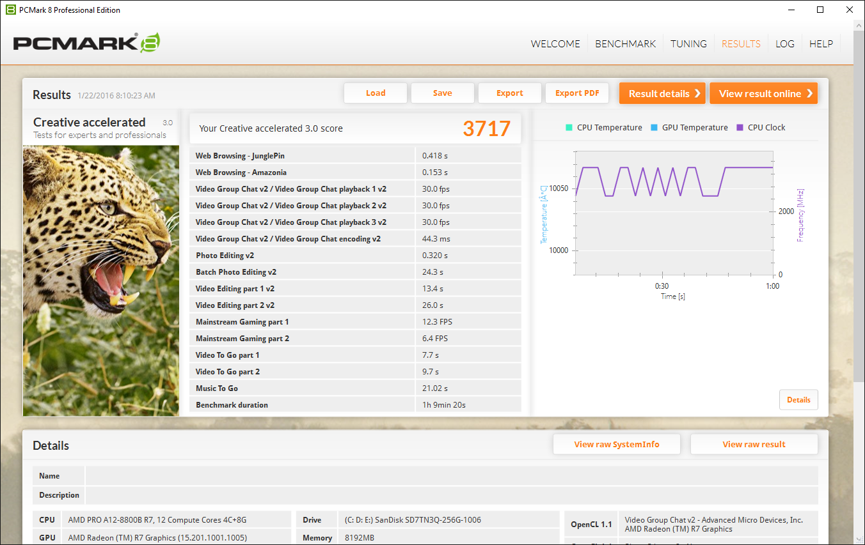Screen dimensions: 865x545
Task: Select Mainstream Gaming part 1 row
Action: tap(356, 321)
